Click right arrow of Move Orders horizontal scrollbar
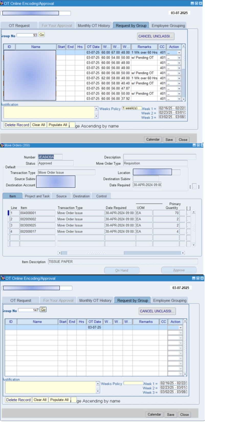The image size is (241, 422). click(183, 253)
